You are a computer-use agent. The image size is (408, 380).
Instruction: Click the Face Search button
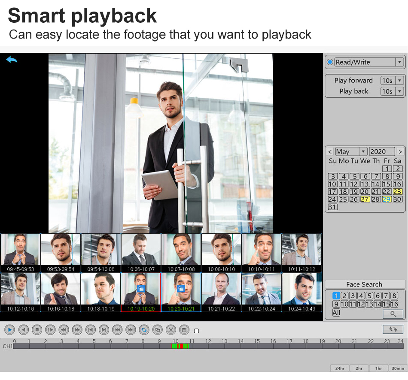pyautogui.click(x=364, y=284)
